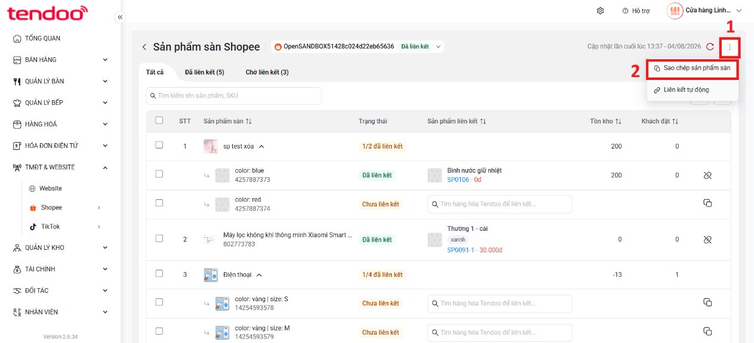The height and width of the screenshot is (343, 754).
Task: Unlink the Xiaomi air purifier product
Action: pos(707,239)
